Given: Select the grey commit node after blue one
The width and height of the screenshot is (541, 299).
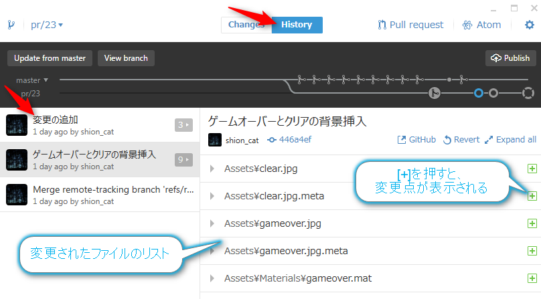Looking at the screenshot, I should [493, 93].
